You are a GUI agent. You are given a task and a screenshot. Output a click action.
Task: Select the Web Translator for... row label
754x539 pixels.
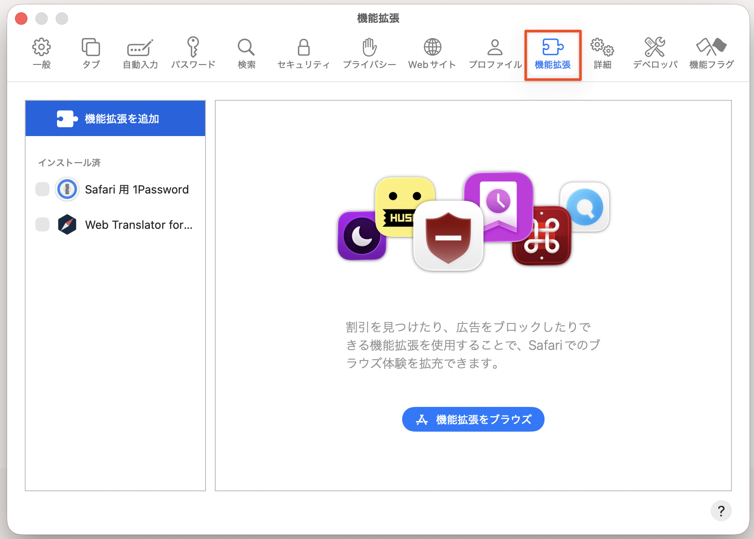point(139,225)
